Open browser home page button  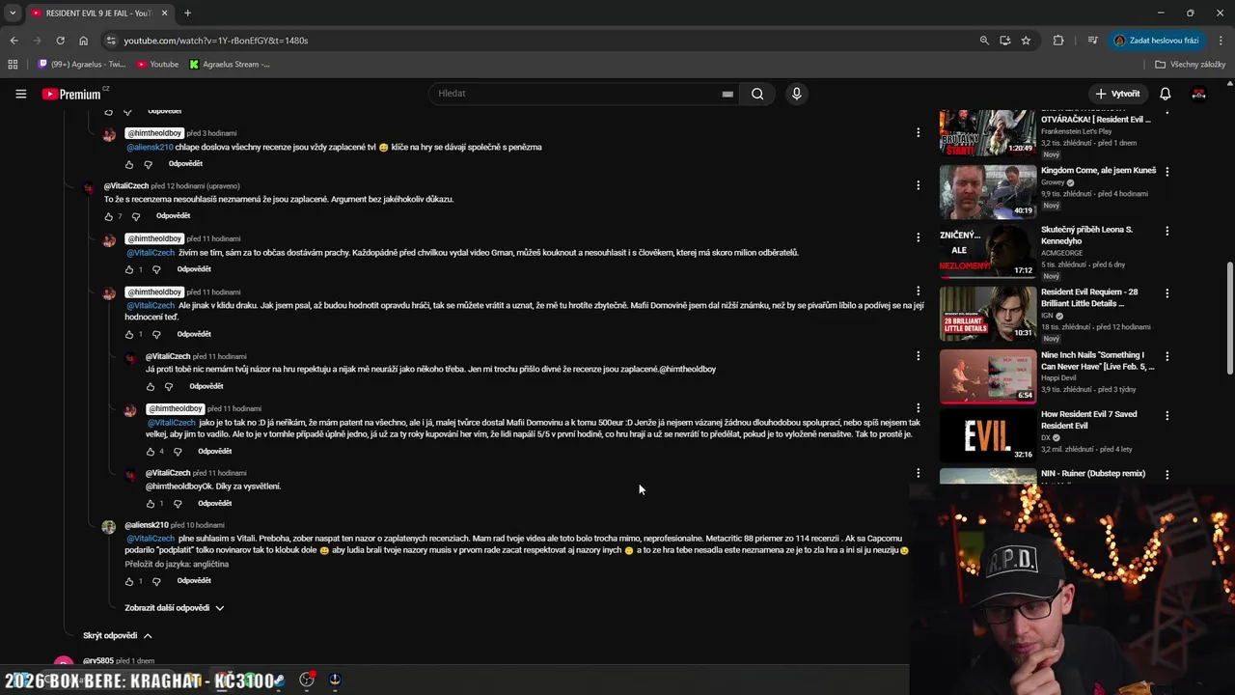[x=83, y=41]
